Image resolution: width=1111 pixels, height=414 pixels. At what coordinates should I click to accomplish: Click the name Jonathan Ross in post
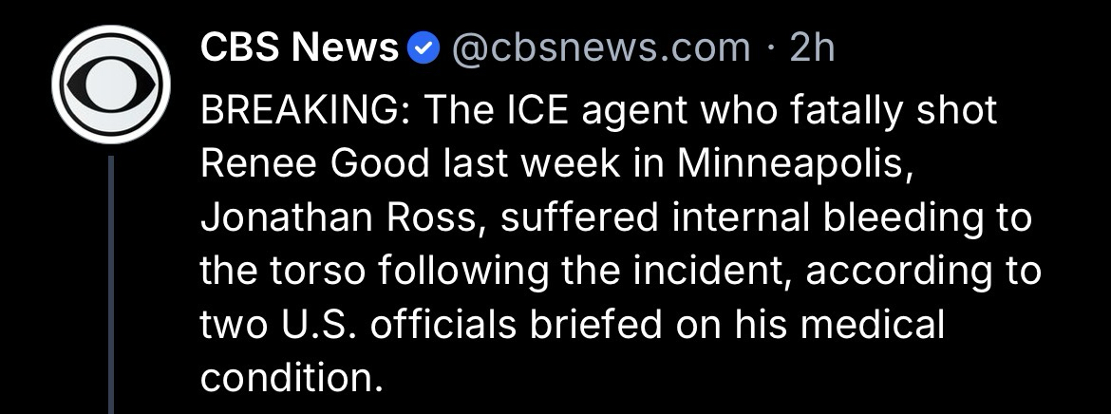[x=342, y=219]
